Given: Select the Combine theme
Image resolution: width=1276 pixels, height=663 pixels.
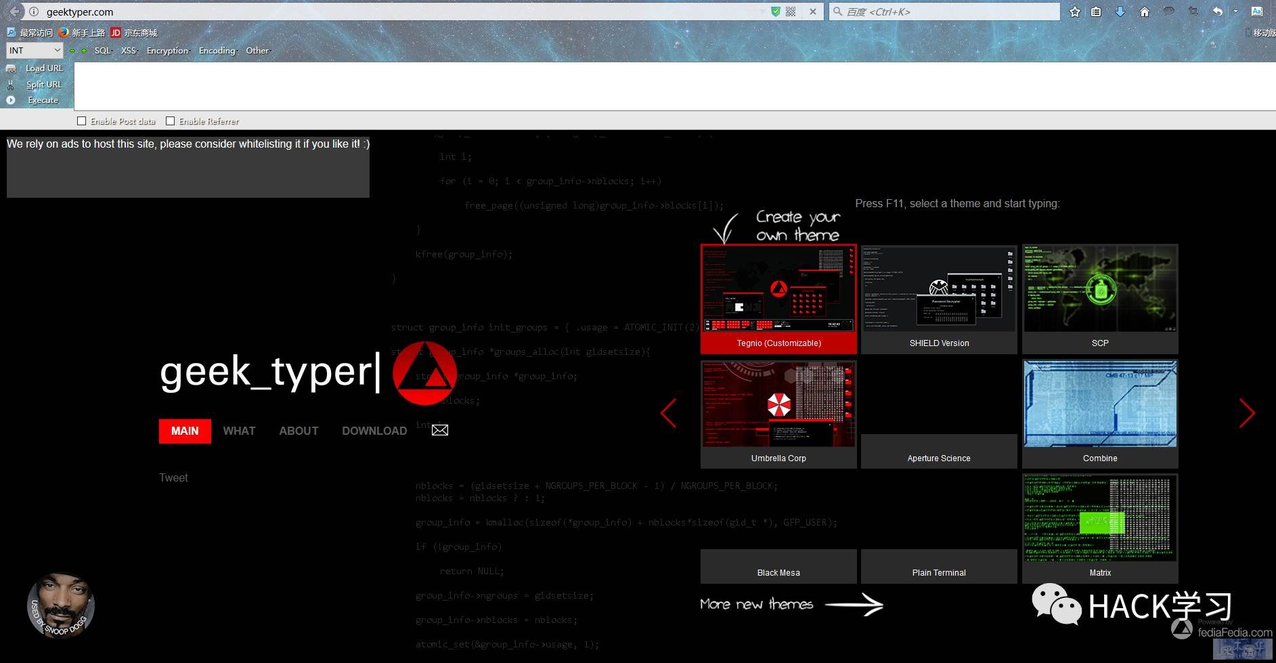Looking at the screenshot, I should click(1100, 414).
